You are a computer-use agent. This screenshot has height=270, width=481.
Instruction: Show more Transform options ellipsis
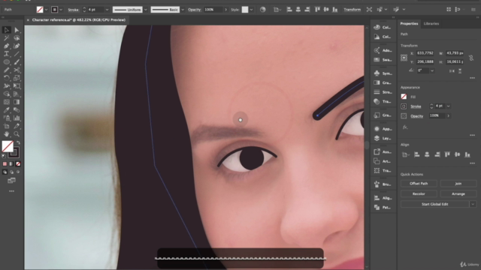(x=472, y=78)
